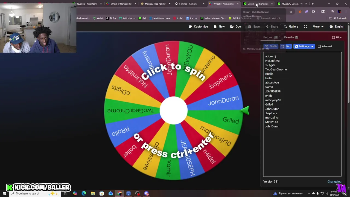Click the white wheel center to spin

point(174,110)
